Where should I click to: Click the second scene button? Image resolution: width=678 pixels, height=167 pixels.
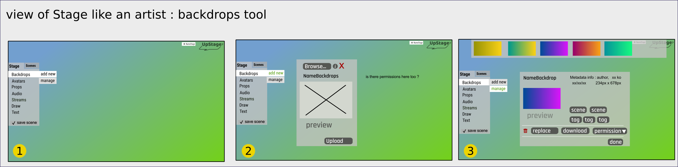pos(598,110)
